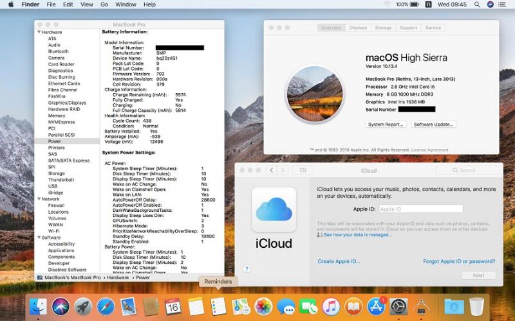The image size is (515, 321).
Task: Collapse the Hardware section in sidebar
Action: [x=39, y=32]
